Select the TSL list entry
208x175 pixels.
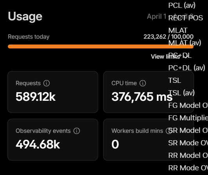[x=174, y=80]
